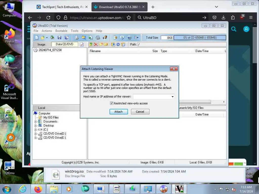Click the Firefox extensions puzzle icon
Image resolution: width=259 pixels, height=194 pixels.
tap(233, 17)
